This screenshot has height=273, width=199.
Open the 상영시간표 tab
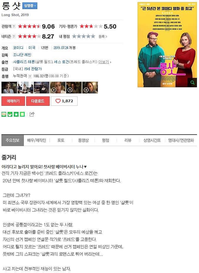click(152, 140)
